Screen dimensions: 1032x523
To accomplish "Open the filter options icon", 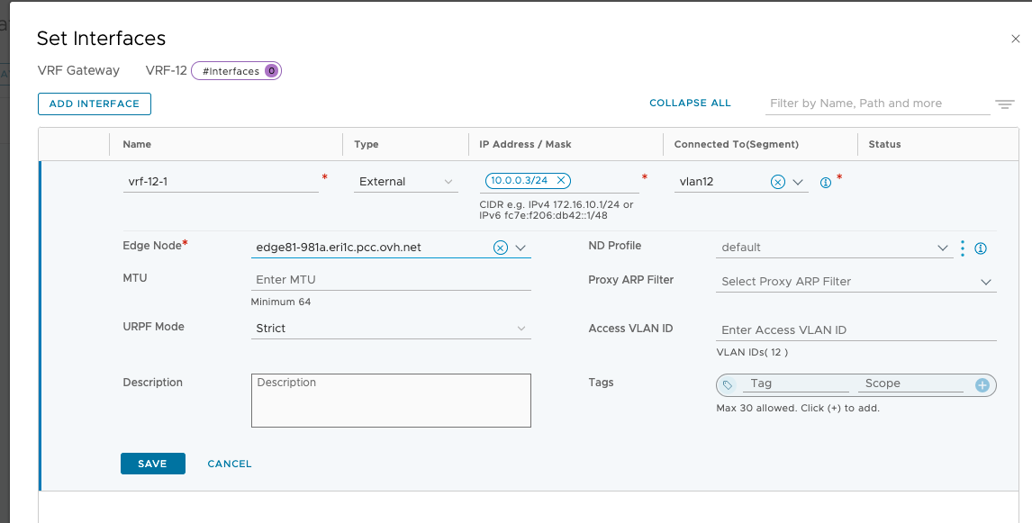I will (1004, 104).
